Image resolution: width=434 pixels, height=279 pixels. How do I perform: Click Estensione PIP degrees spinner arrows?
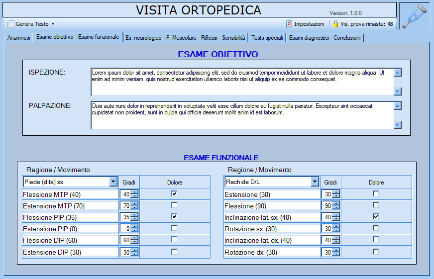pos(134,229)
